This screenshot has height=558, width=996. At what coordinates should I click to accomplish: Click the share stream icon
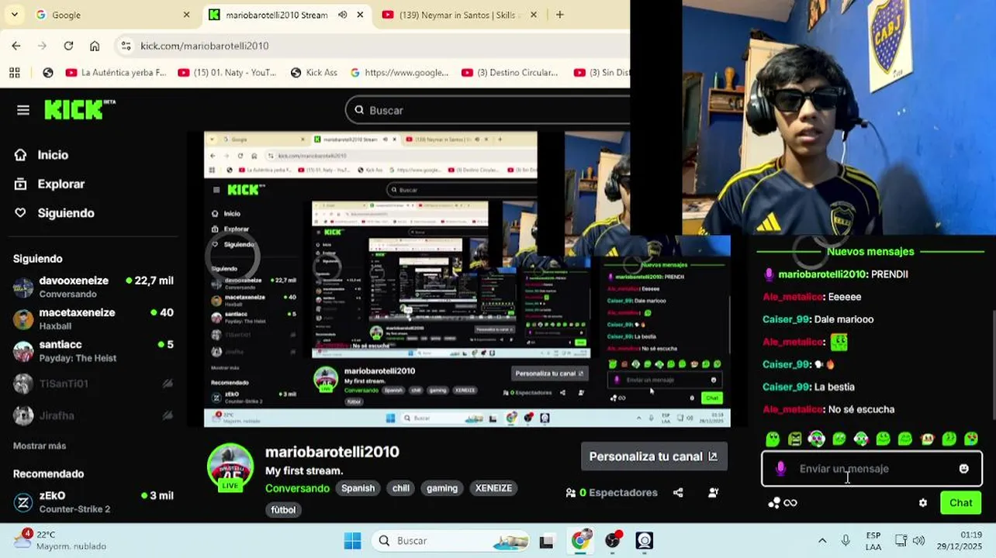(x=678, y=492)
